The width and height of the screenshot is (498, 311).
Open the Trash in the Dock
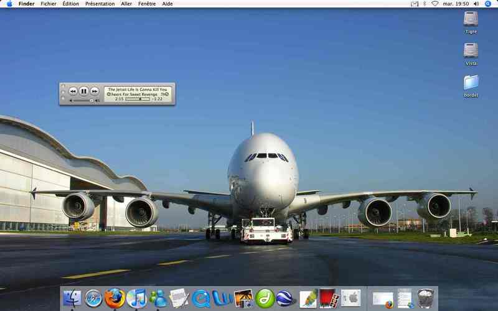[426, 299]
